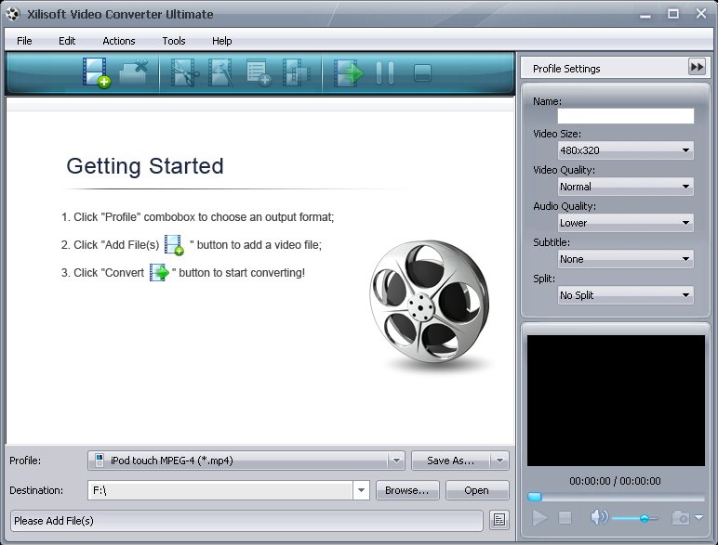Take a snapshot with the camera icon
The height and width of the screenshot is (545, 718).
[681, 518]
